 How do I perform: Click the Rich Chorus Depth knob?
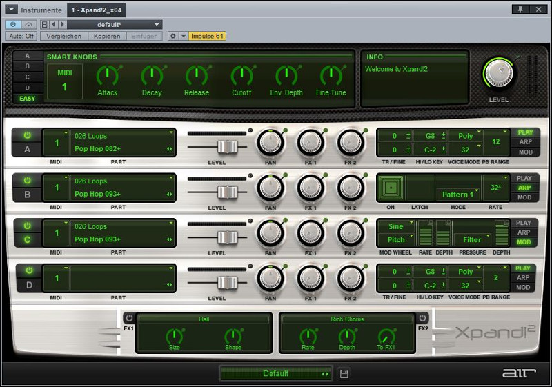[x=347, y=336]
